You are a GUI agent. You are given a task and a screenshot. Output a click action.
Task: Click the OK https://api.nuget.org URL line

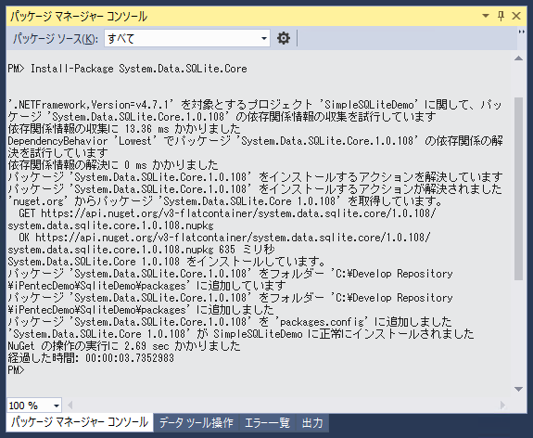coord(224,238)
